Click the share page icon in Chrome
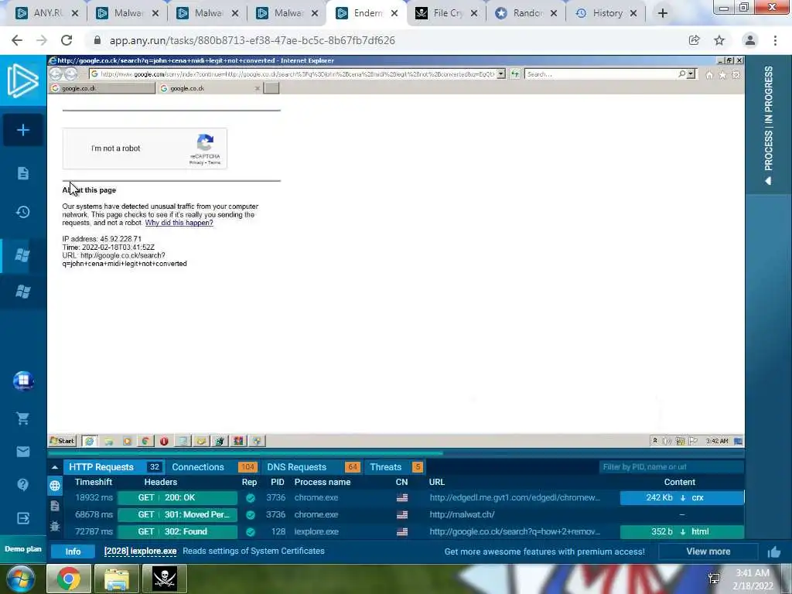The width and height of the screenshot is (792, 594). [x=694, y=40]
